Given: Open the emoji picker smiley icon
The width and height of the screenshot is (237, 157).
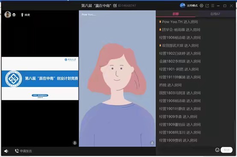Looking at the screenshot, I should 217,150.
